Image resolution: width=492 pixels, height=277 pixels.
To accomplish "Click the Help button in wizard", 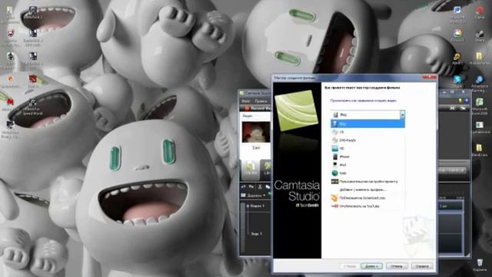I will click(x=422, y=266).
